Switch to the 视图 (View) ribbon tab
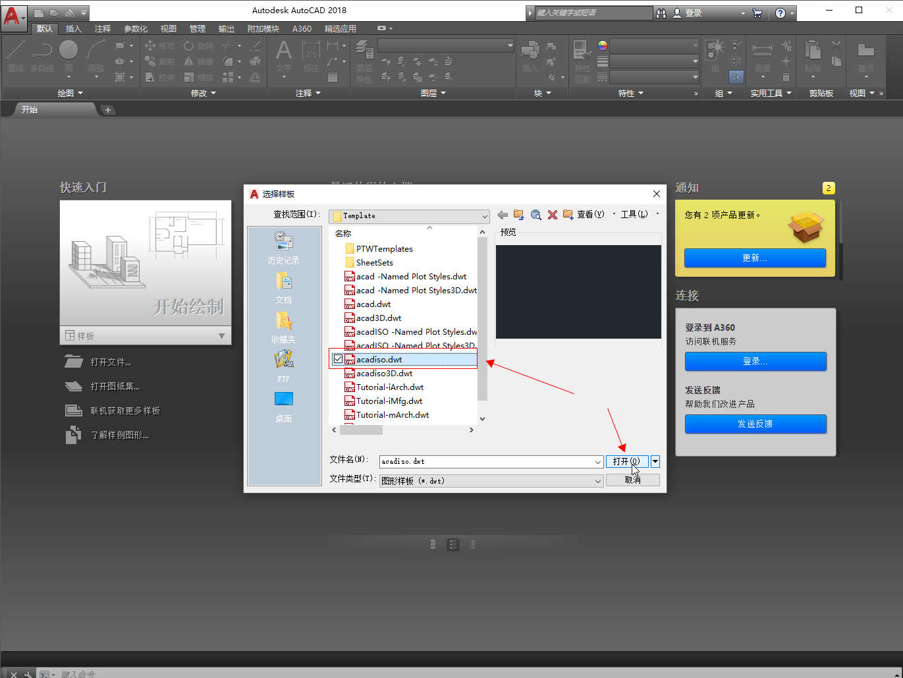The image size is (903, 678). pos(169,28)
